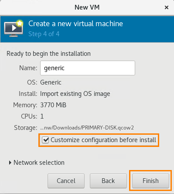Go to previous step with Back
Viewport: 174px width, 194px height.
coord(108,181)
